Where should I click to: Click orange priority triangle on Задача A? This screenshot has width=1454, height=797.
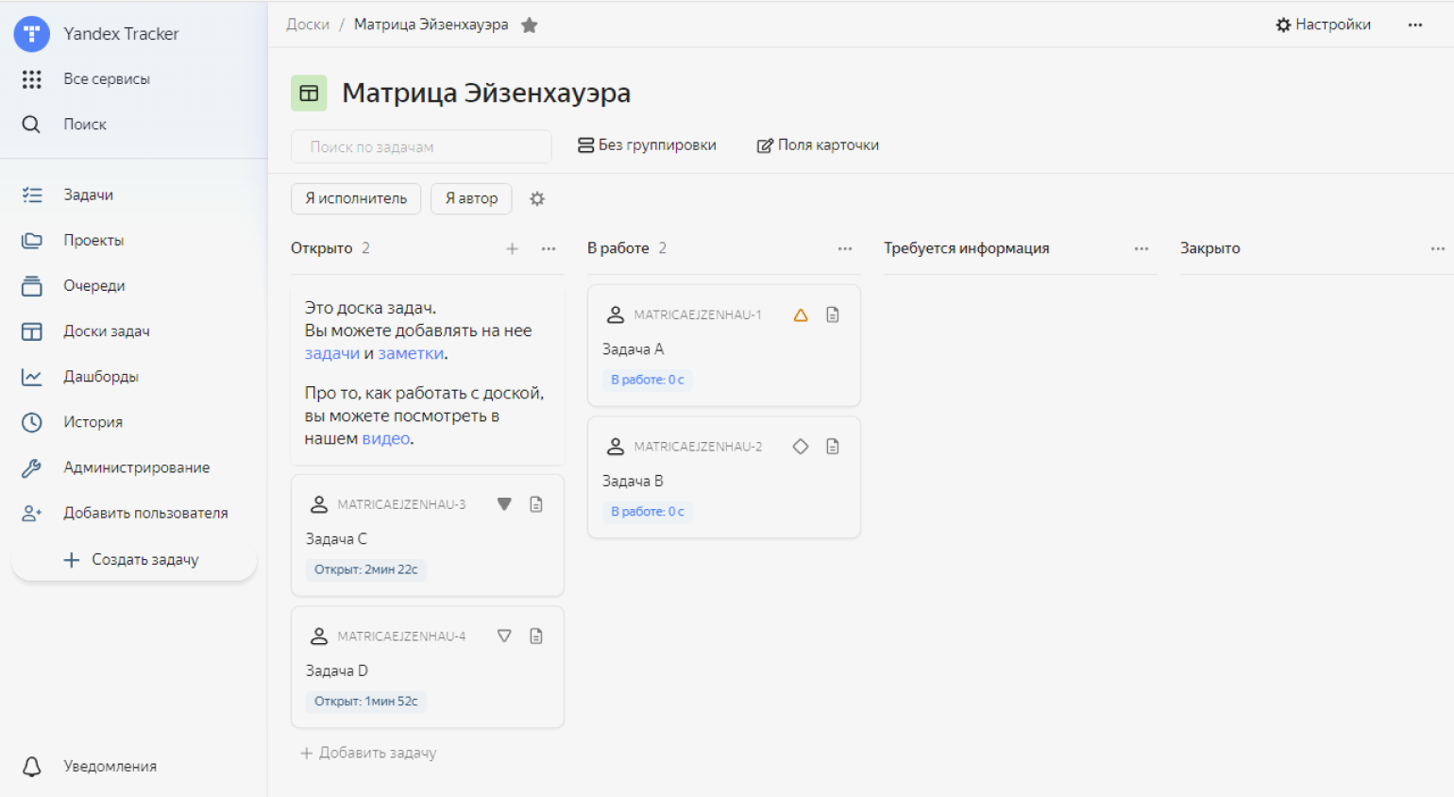[801, 315]
